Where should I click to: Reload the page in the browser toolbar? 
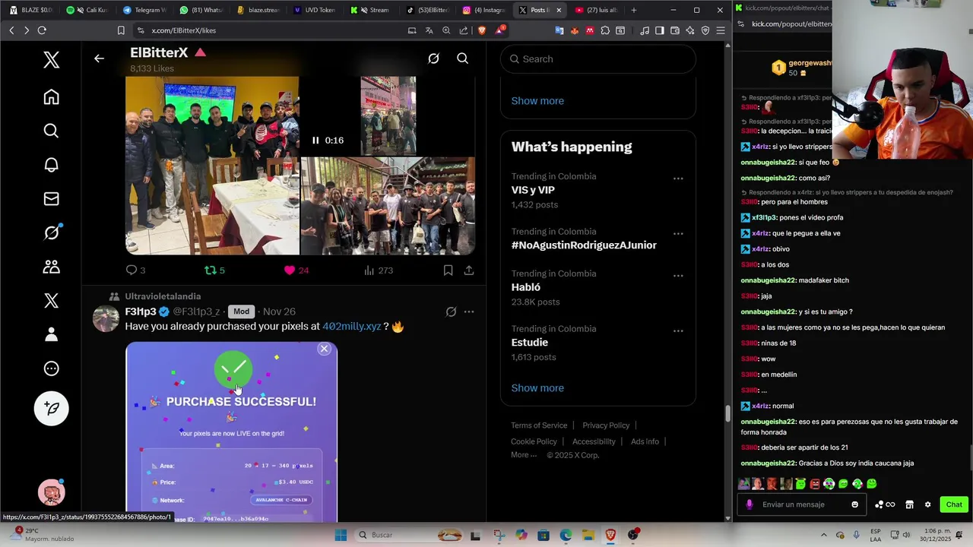(x=42, y=30)
